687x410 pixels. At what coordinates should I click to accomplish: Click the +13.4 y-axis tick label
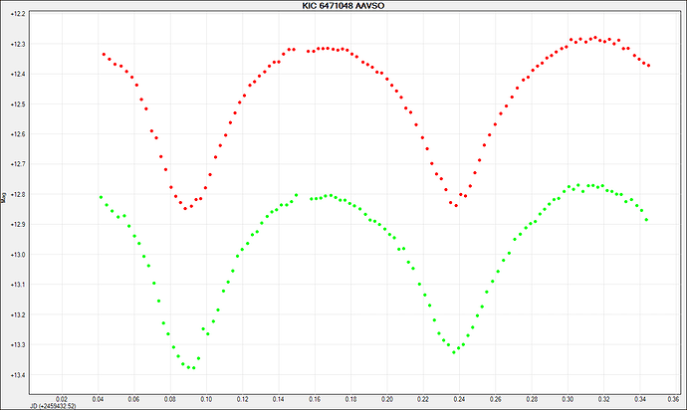click(18, 375)
